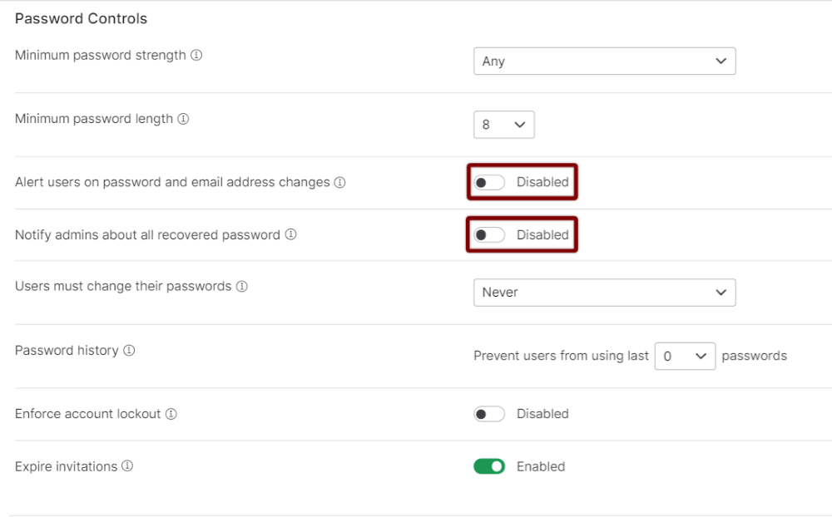The width and height of the screenshot is (832, 517).
Task: Show info for Alert users on password changes
Action: tap(340, 182)
